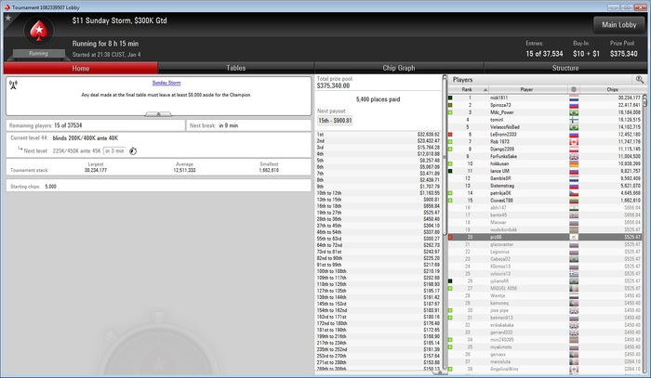Click the Entries 15 of 37,534 value
Viewport: 651px width, 378px height.
pyautogui.click(x=544, y=54)
